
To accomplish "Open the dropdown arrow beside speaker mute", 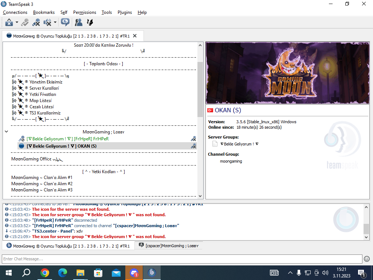I will point(55,22).
